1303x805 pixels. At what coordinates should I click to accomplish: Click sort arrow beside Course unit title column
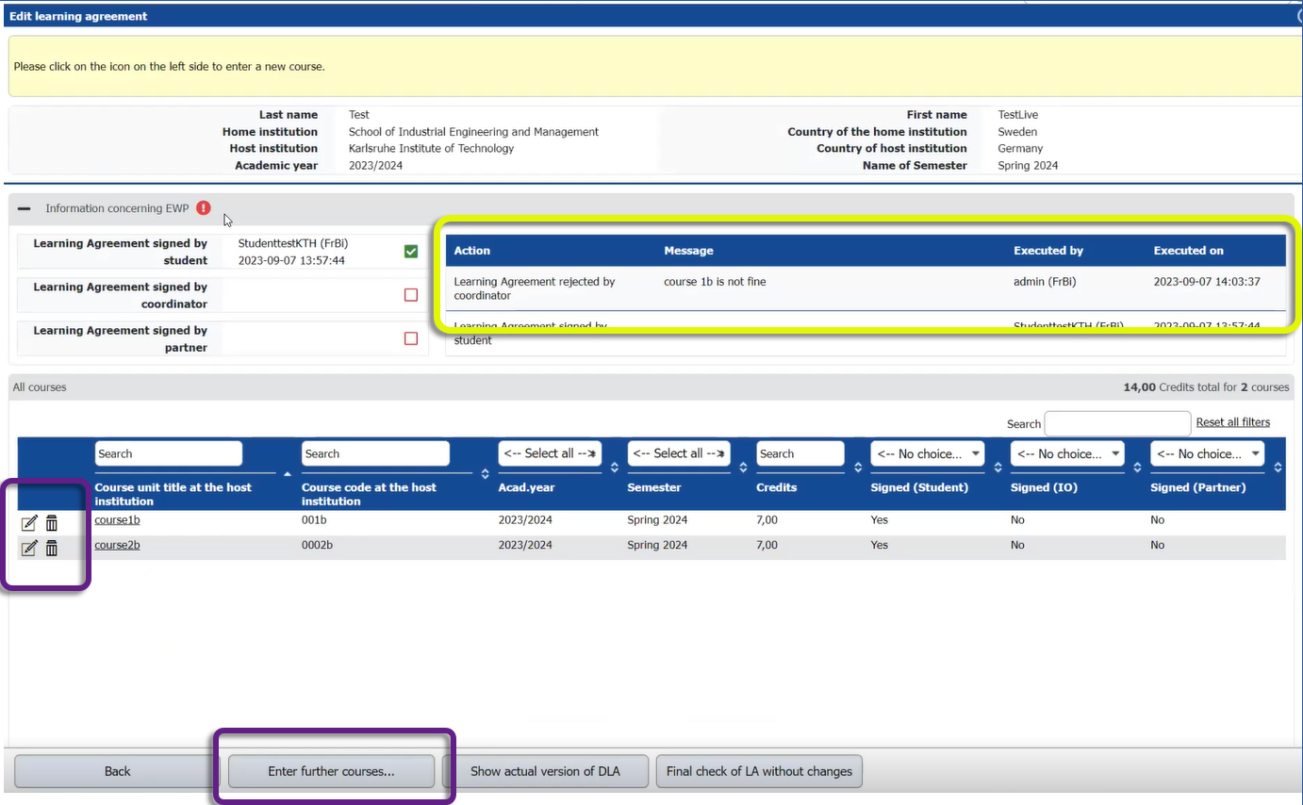(287, 473)
